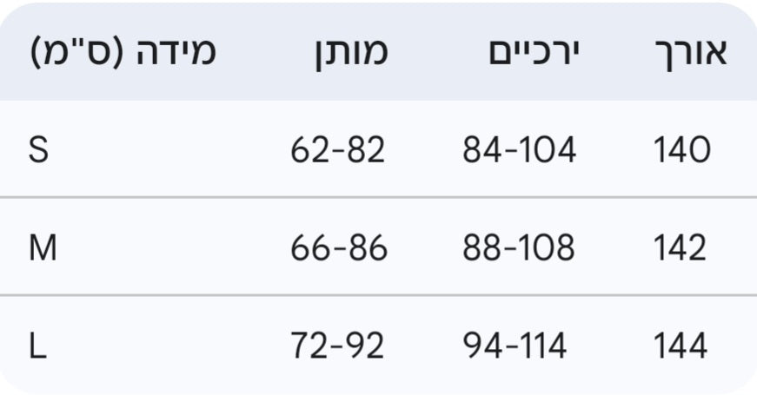Click length value 144
The height and width of the screenshot is (395, 757).
click(681, 347)
